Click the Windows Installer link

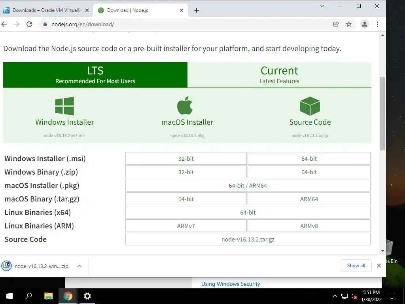coord(64,122)
